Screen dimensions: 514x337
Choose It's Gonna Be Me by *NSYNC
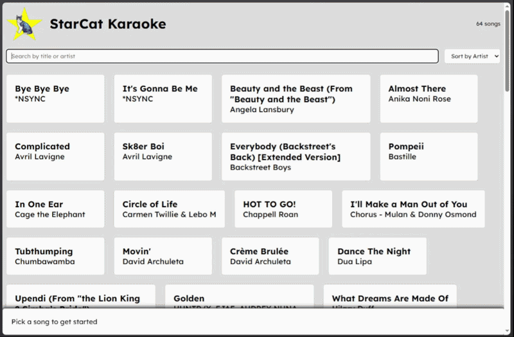(x=163, y=99)
